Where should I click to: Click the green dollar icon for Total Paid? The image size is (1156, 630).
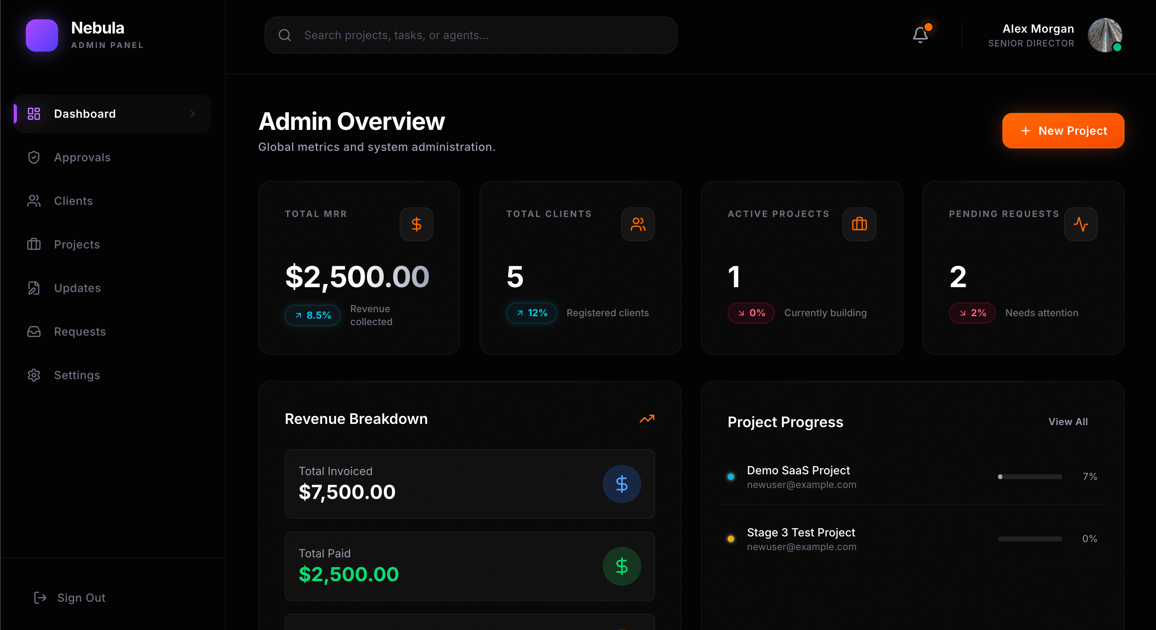pyautogui.click(x=621, y=566)
